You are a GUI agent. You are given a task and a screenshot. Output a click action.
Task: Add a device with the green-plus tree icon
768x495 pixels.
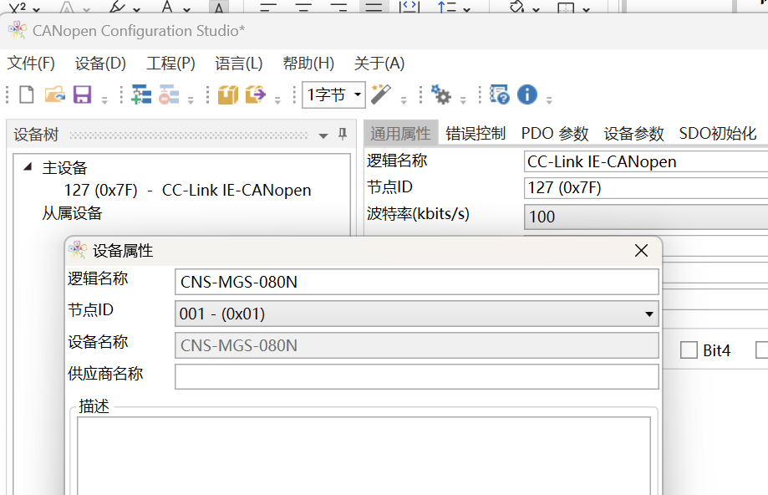[141, 94]
